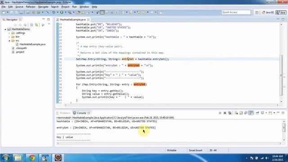This screenshot has width=288, height=162.
Task: Switch to the Problems tab
Action: pos(63,113)
